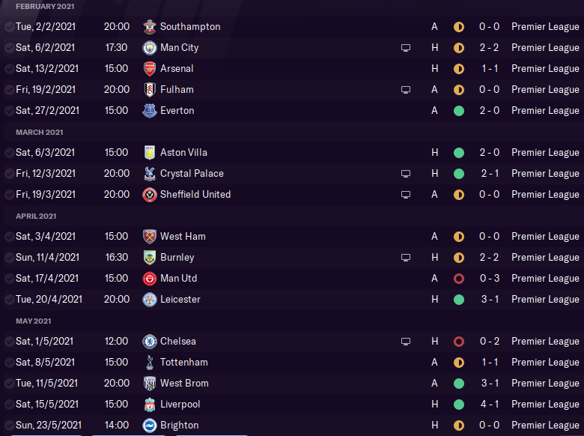Click the TV icon on Chelsea fixture
The image size is (584, 436).
[406, 342]
